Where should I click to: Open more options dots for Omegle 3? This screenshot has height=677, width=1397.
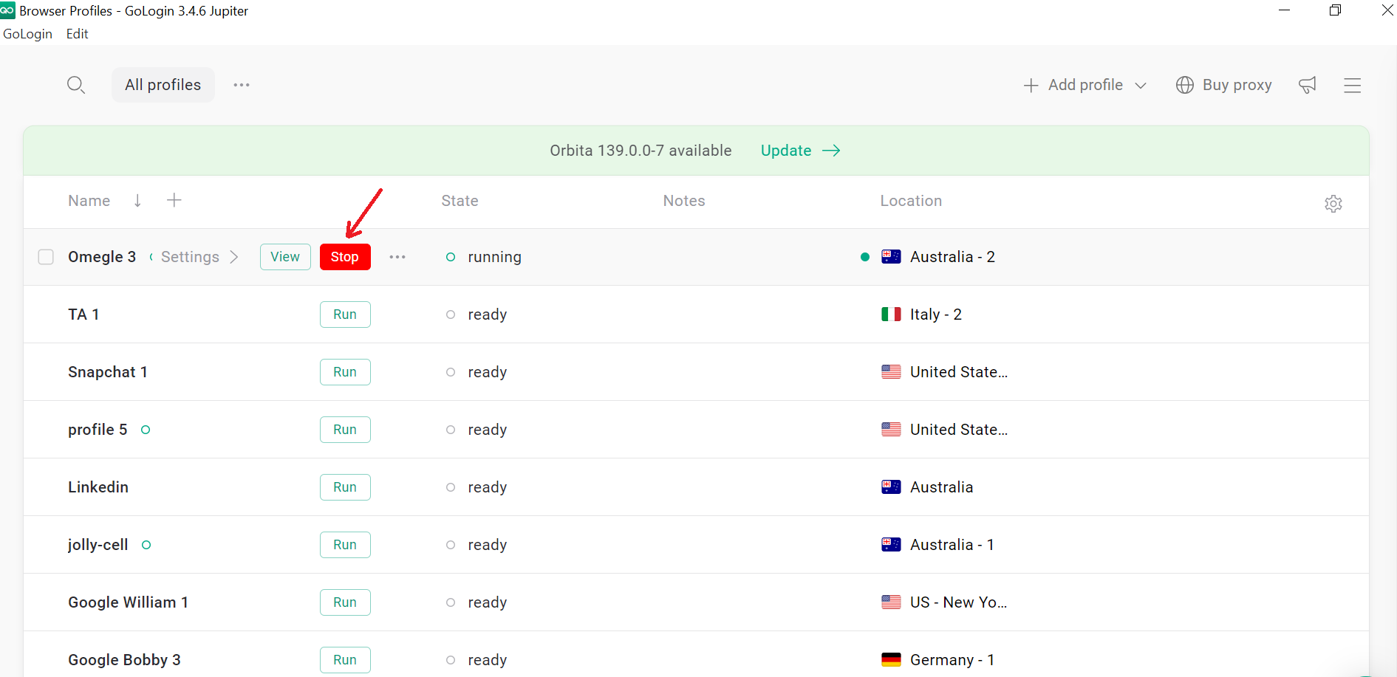pos(397,257)
